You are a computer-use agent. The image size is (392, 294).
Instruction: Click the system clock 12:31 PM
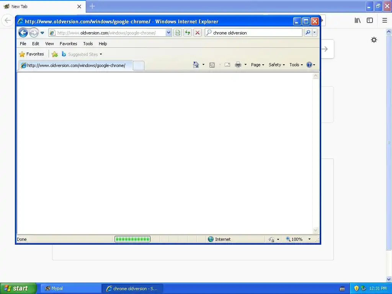(378, 288)
